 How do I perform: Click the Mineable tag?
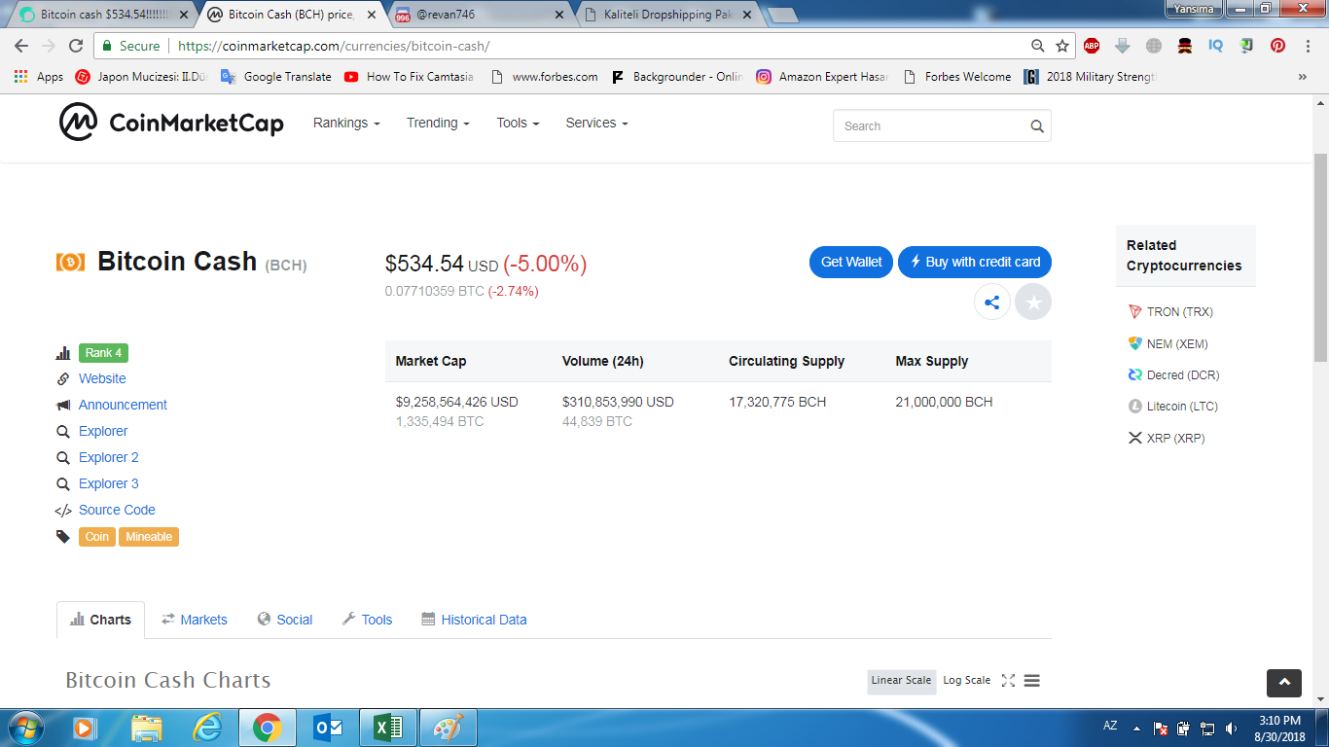point(149,537)
